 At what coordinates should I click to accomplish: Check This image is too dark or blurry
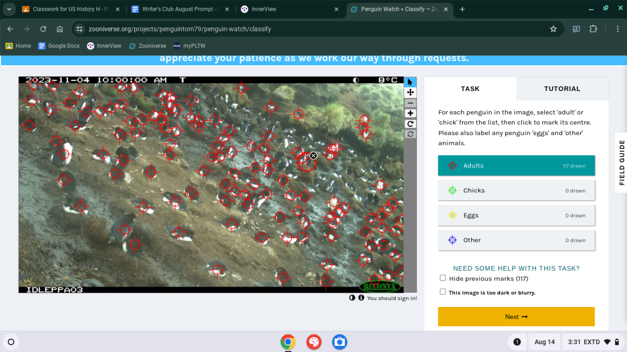pyautogui.click(x=443, y=292)
